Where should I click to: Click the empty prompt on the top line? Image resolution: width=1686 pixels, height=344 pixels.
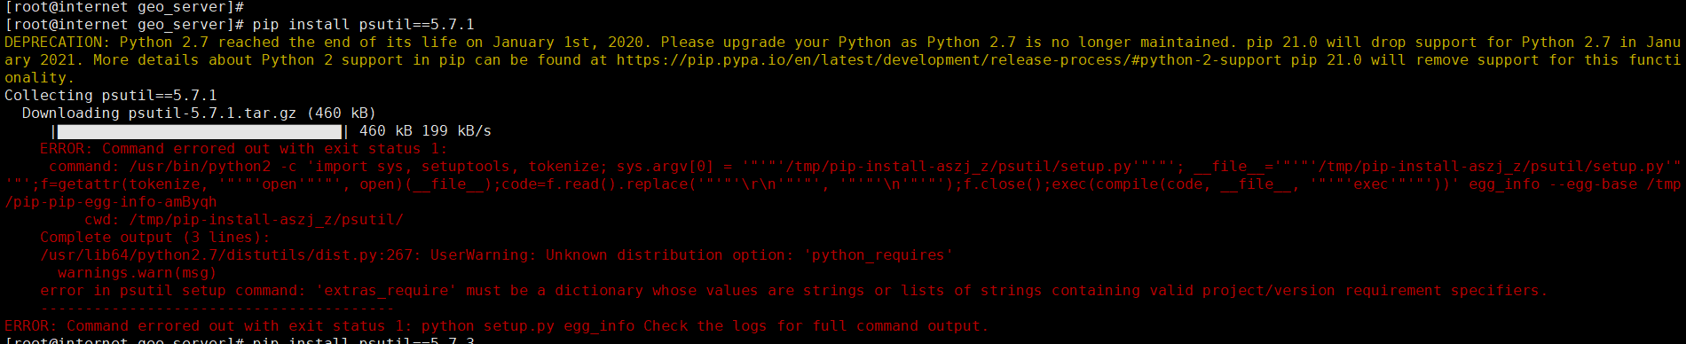point(124,7)
